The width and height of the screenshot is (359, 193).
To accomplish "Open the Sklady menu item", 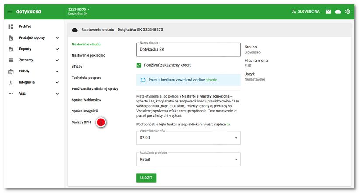I will (24, 71).
